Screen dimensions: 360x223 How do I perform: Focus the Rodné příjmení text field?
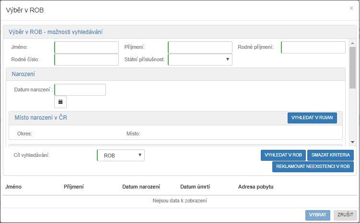[x=313, y=47]
